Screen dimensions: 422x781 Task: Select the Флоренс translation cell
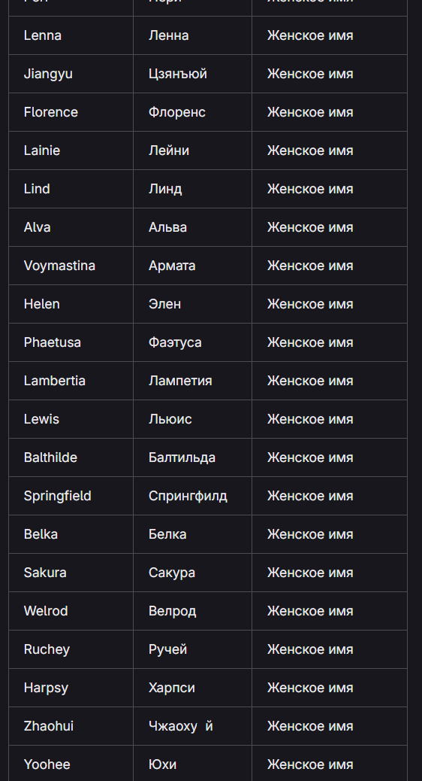[192, 112]
